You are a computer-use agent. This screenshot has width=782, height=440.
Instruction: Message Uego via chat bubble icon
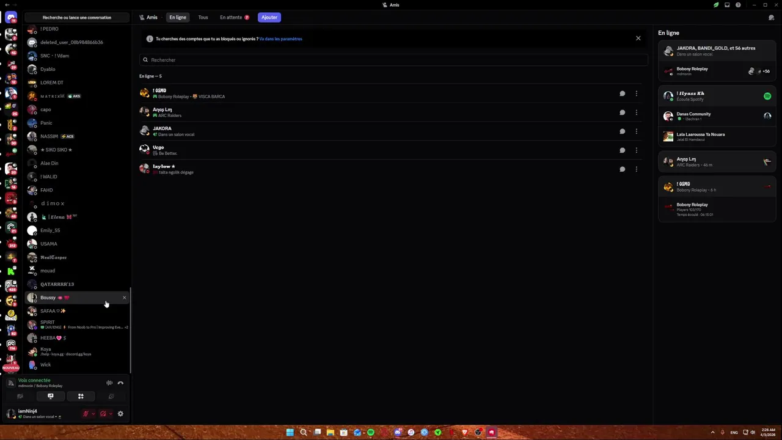tap(622, 150)
